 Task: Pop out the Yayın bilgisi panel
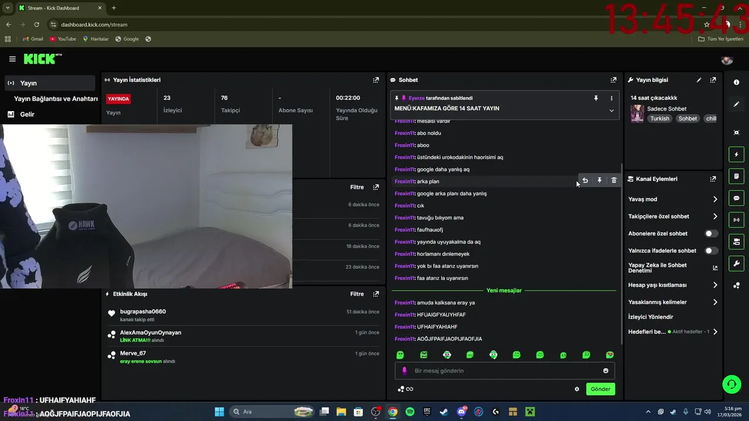[x=713, y=80]
